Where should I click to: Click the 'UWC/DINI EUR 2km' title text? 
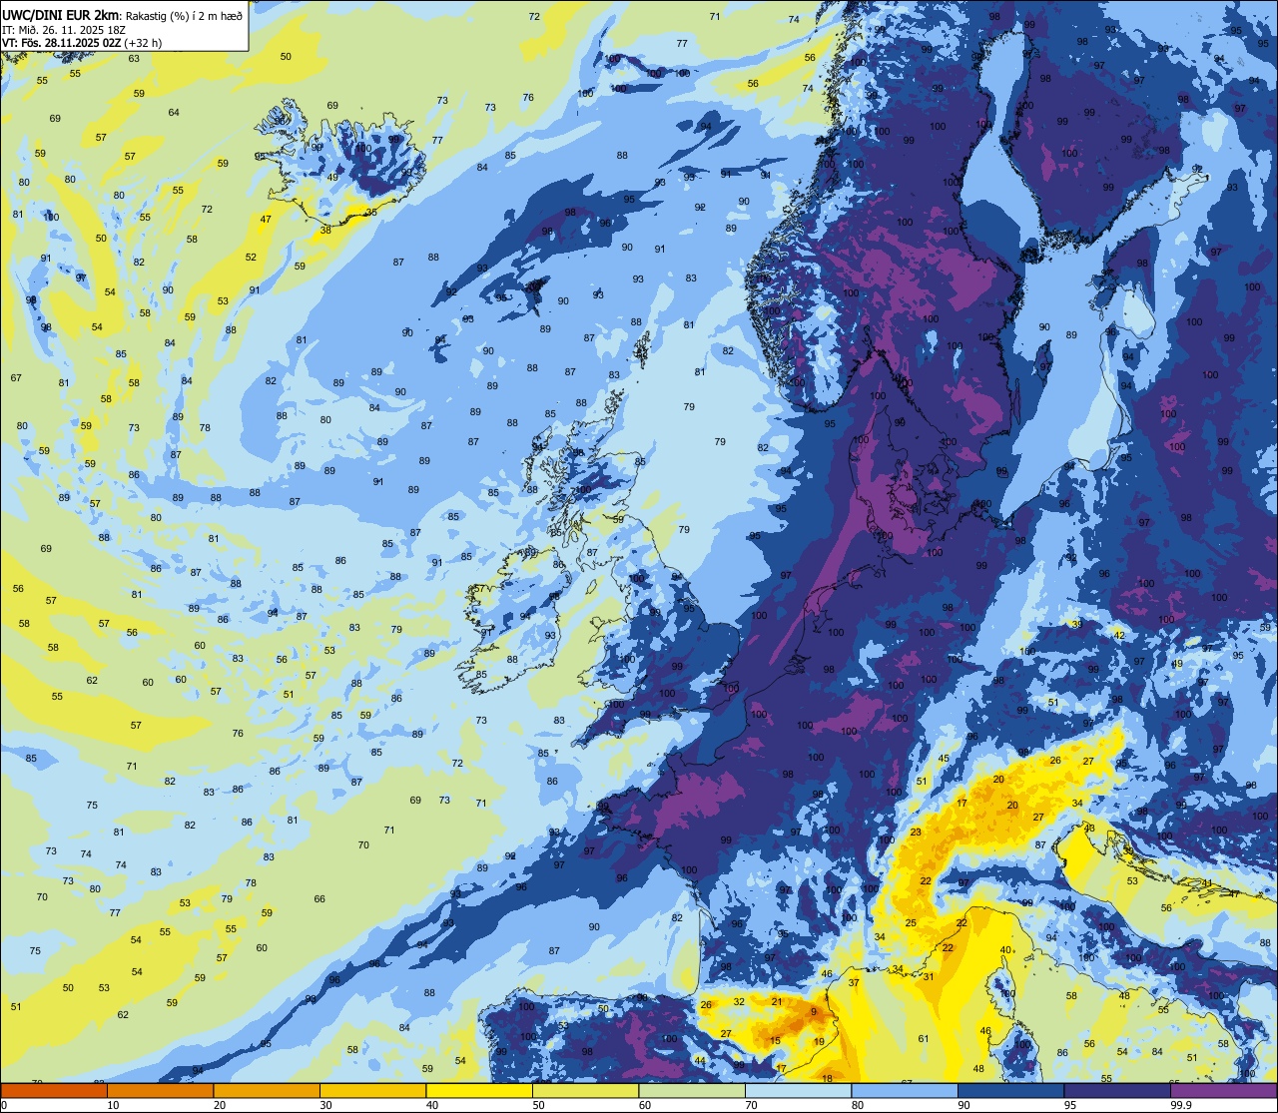pyautogui.click(x=61, y=14)
